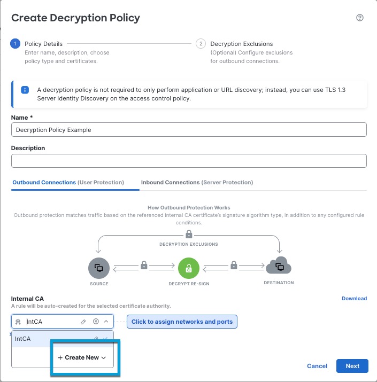Screen dimensions: 377x382
Task: Click Cancel
Action: coord(317,366)
